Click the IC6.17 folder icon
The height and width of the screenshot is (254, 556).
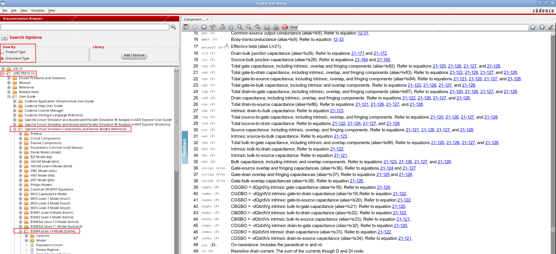pos(9,69)
